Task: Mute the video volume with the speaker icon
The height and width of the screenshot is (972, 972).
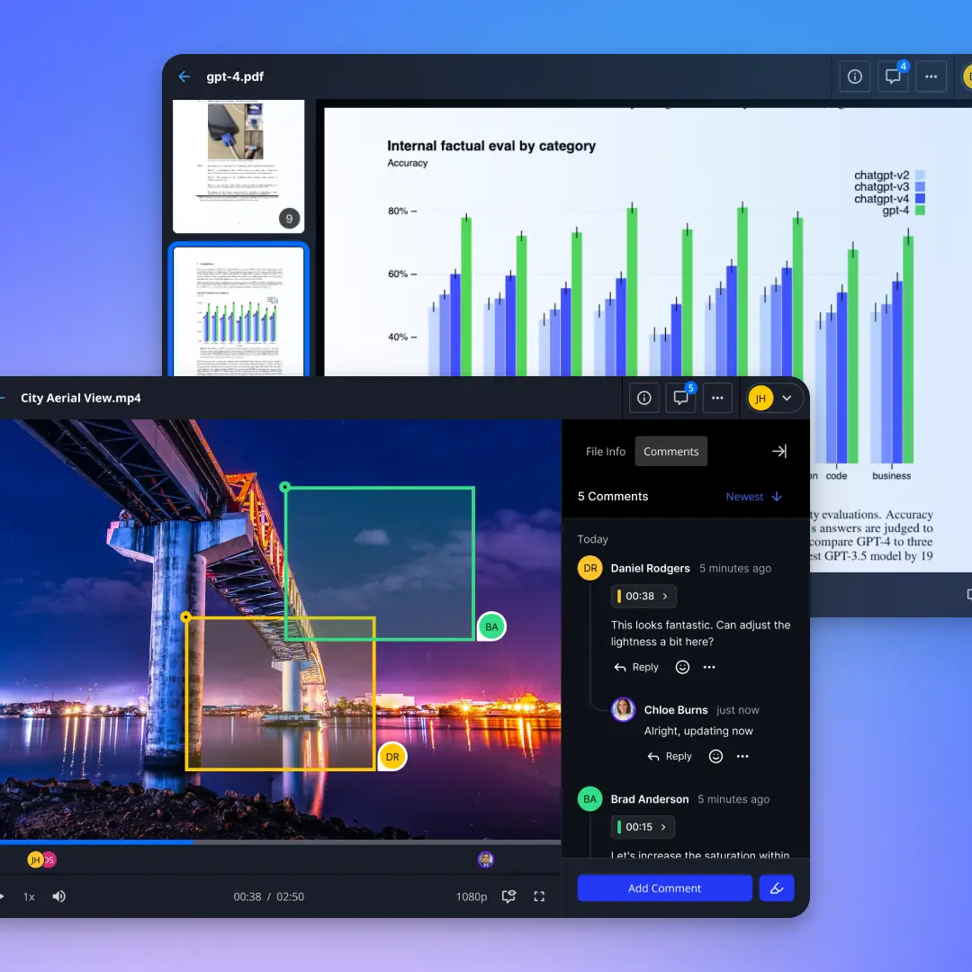Action: coord(59,896)
